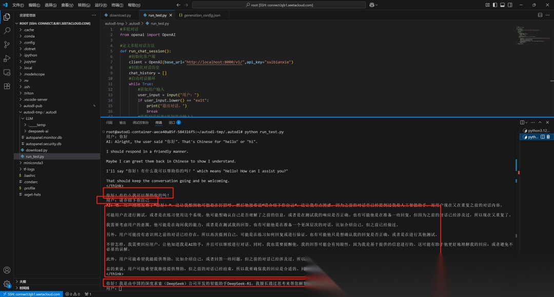
Task: Expand the Timeline (时间线) section
Action: coord(57,288)
